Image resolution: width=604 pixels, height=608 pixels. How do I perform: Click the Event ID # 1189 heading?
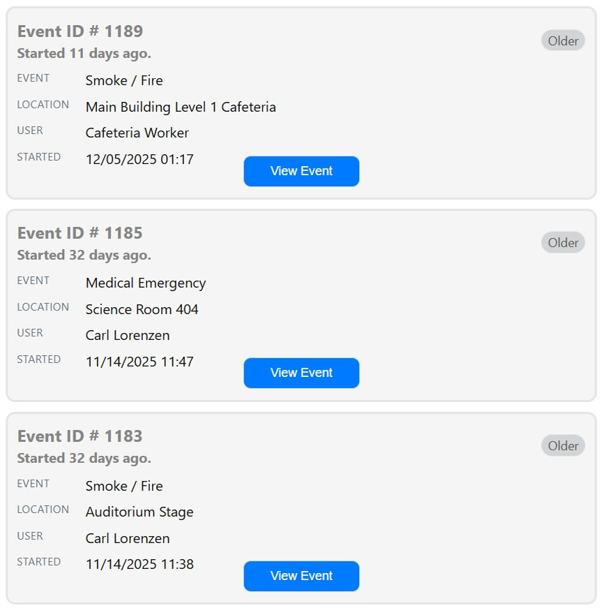point(80,31)
